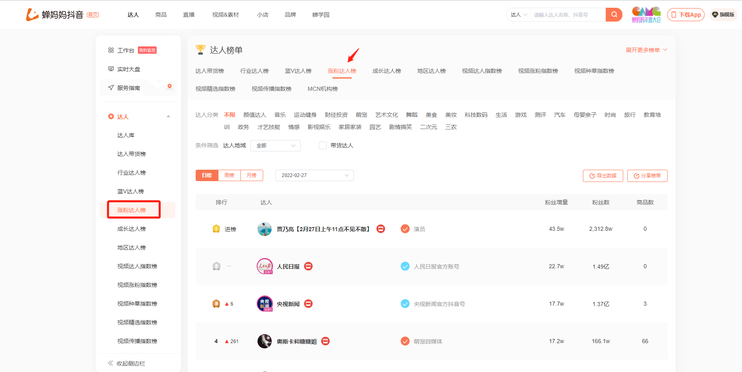Open the Chanmama annual conference banner icon
Screen dimensions: 742x372
pyautogui.click(x=646, y=15)
